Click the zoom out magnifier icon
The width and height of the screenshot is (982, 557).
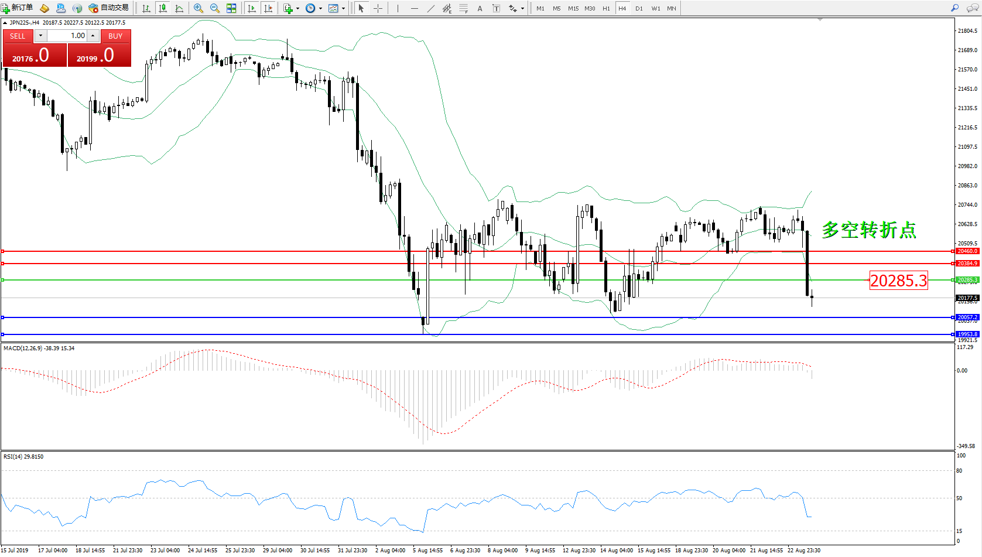(214, 8)
